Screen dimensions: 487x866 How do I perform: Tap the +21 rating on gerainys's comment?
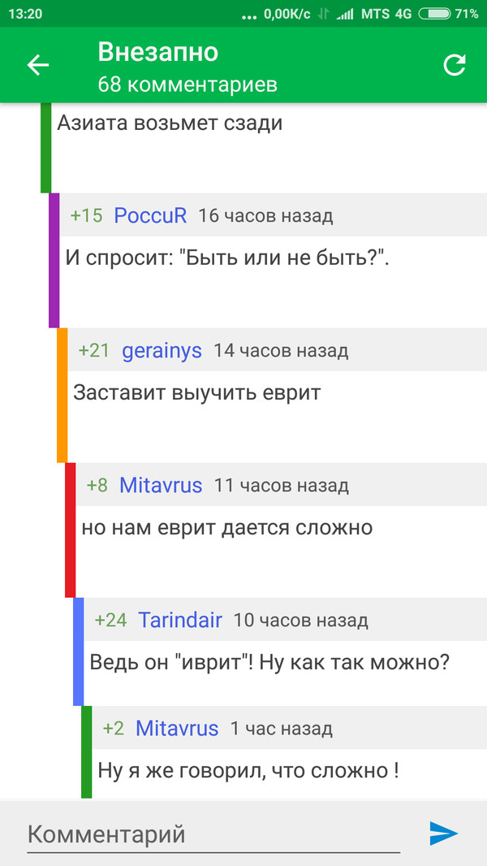coord(94,350)
